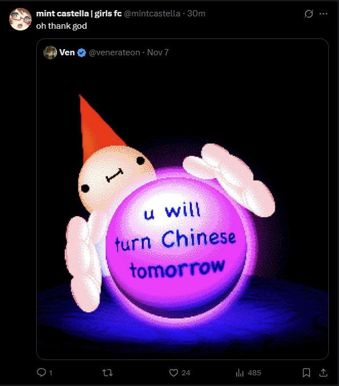Click the Grok explain icon

pos(308,14)
